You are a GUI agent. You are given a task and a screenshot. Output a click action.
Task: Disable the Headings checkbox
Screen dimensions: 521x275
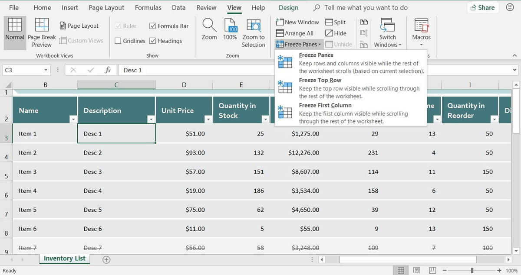(152, 41)
